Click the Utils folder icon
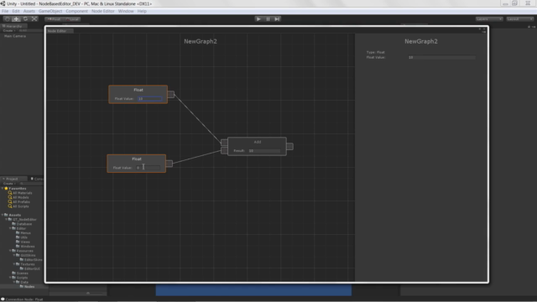The width and height of the screenshot is (537, 302). [x=18, y=237]
